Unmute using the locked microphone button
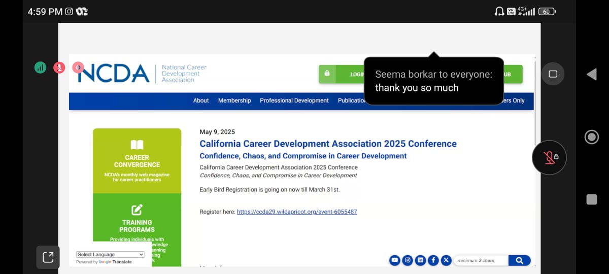 549,157
